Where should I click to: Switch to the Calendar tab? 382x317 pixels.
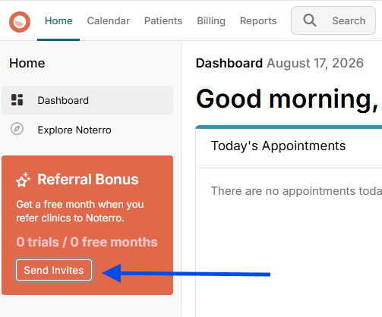coord(109,21)
